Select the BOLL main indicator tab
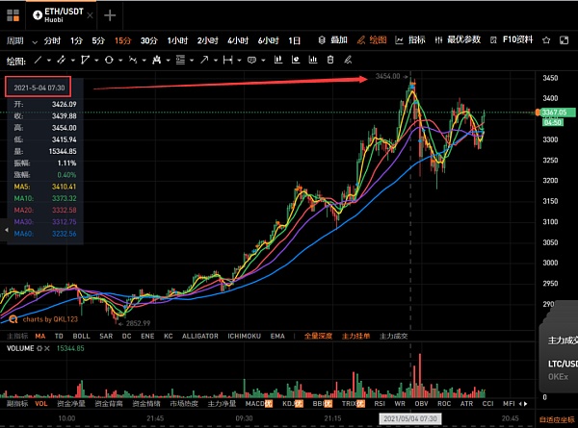 (81, 337)
